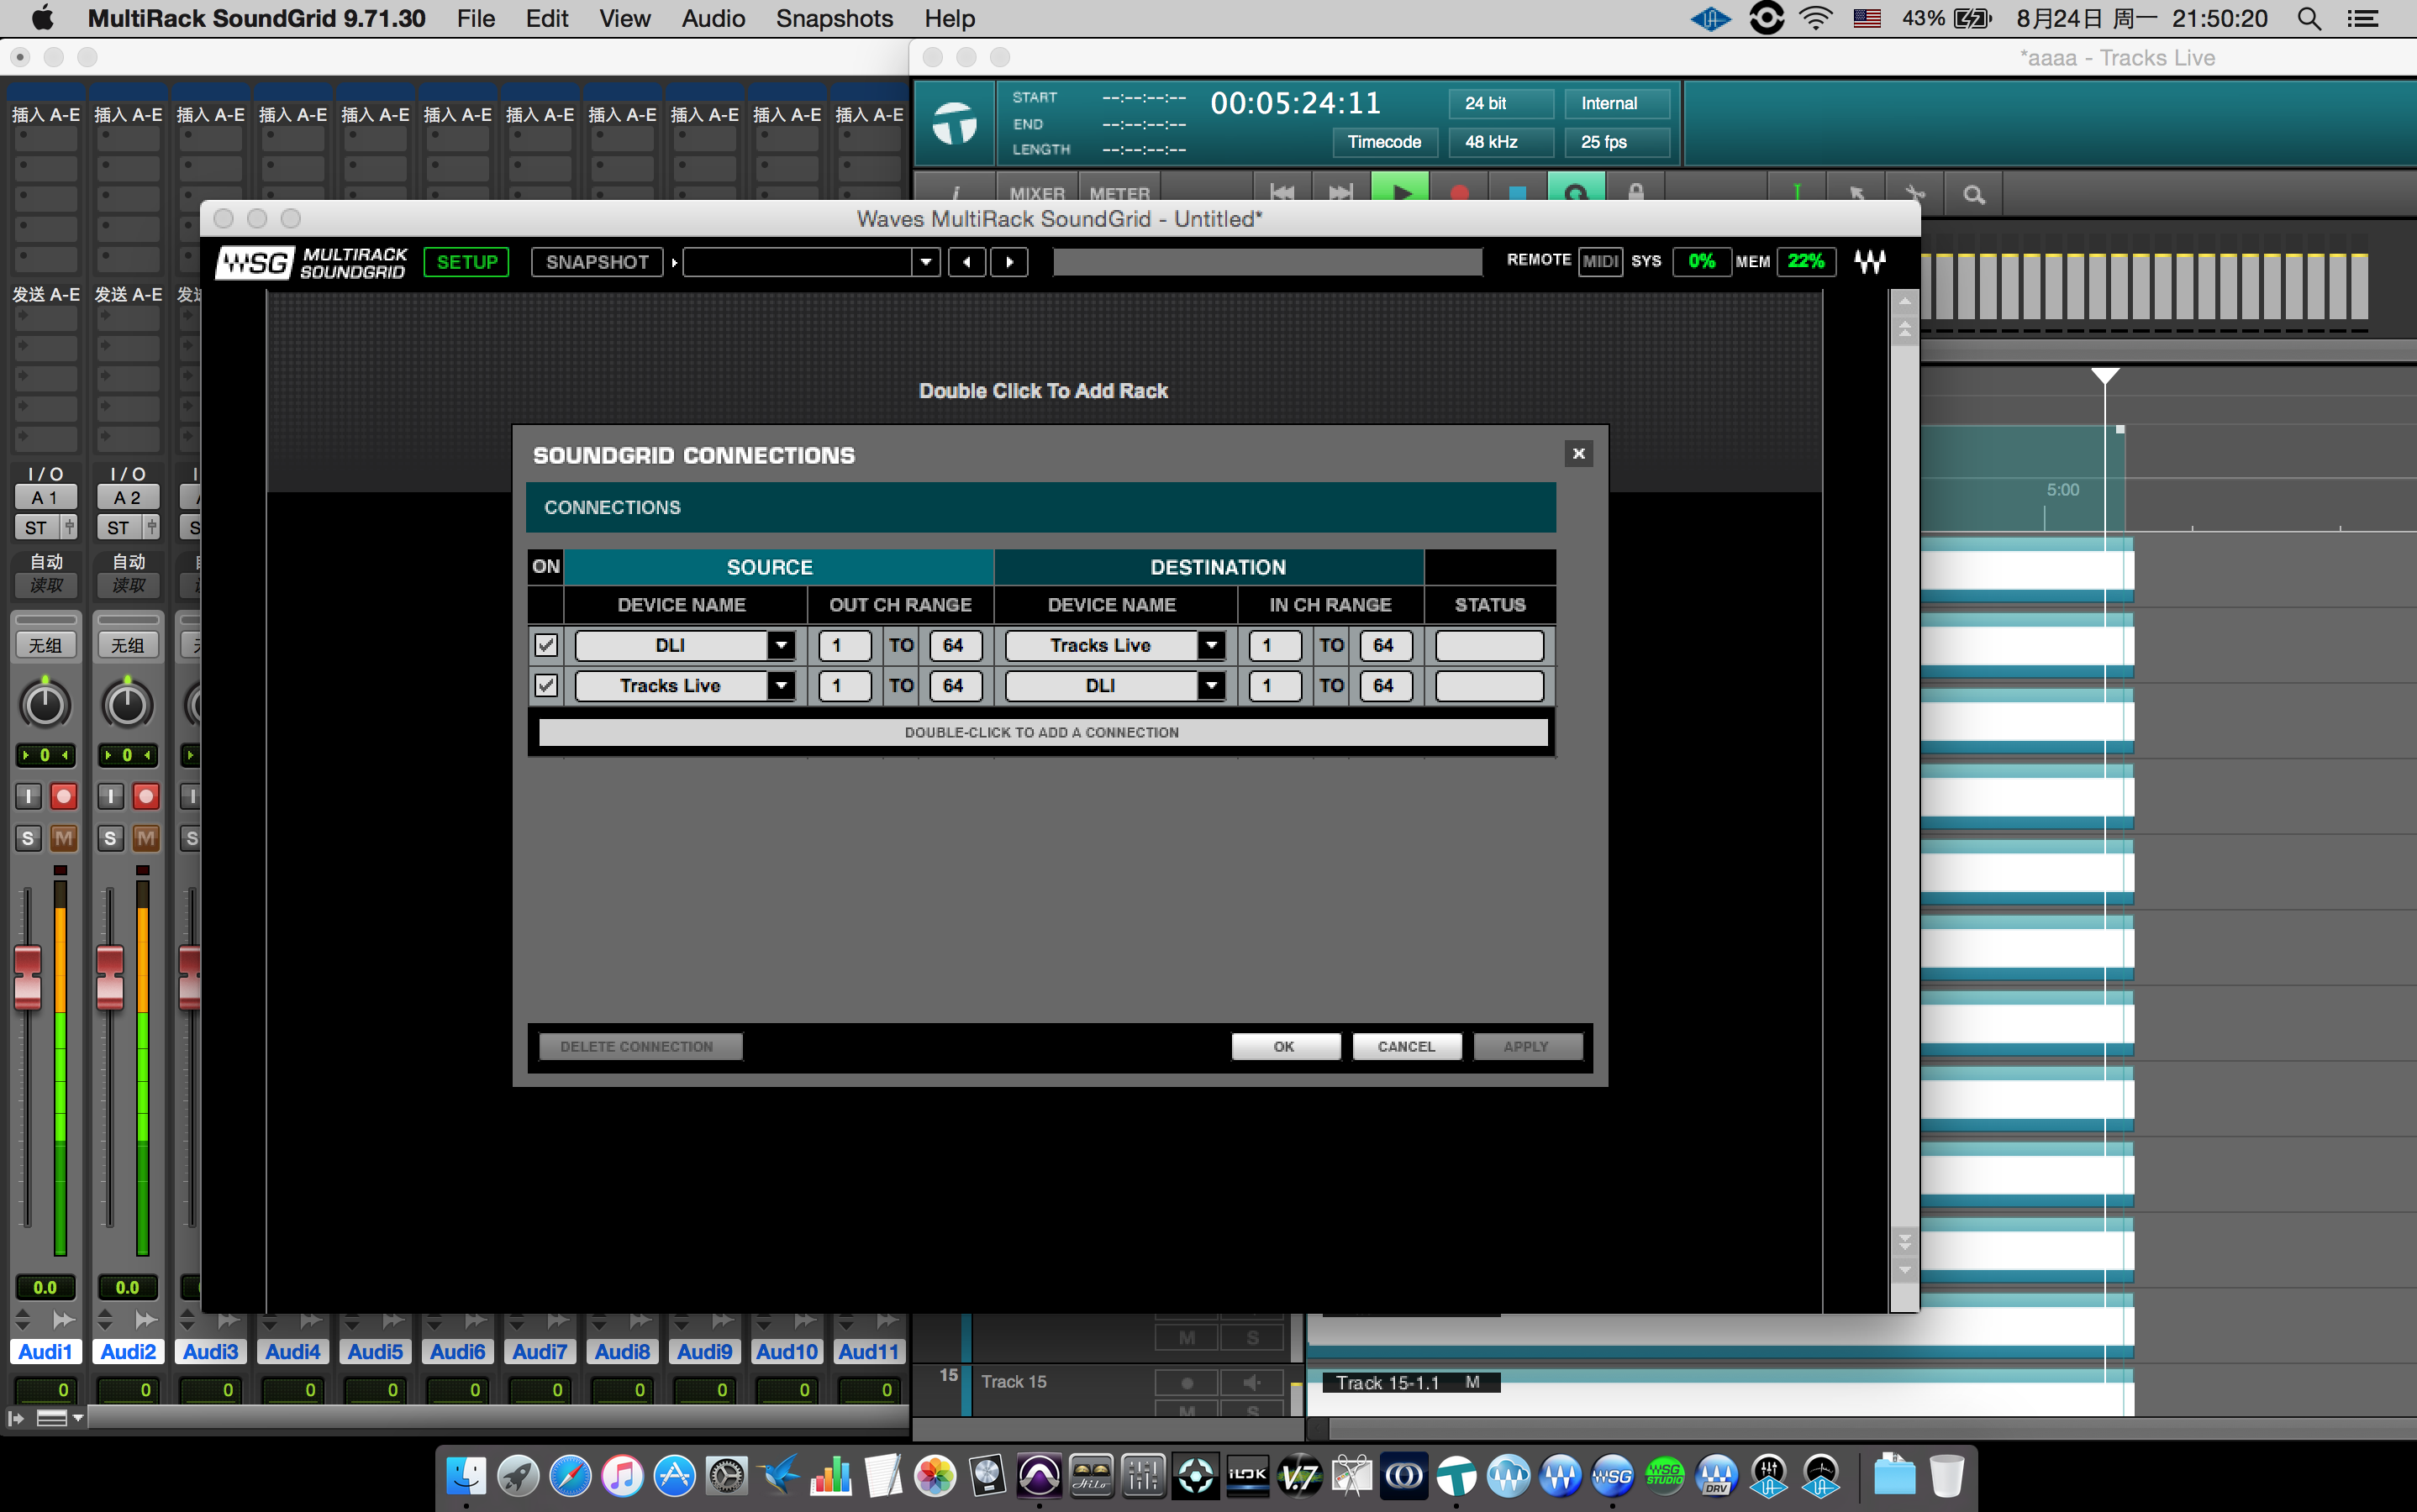Screen dimensions: 2417x1512
Task: Expand the DESTINATION device dropdown for DLI row
Action: point(1213,644)
